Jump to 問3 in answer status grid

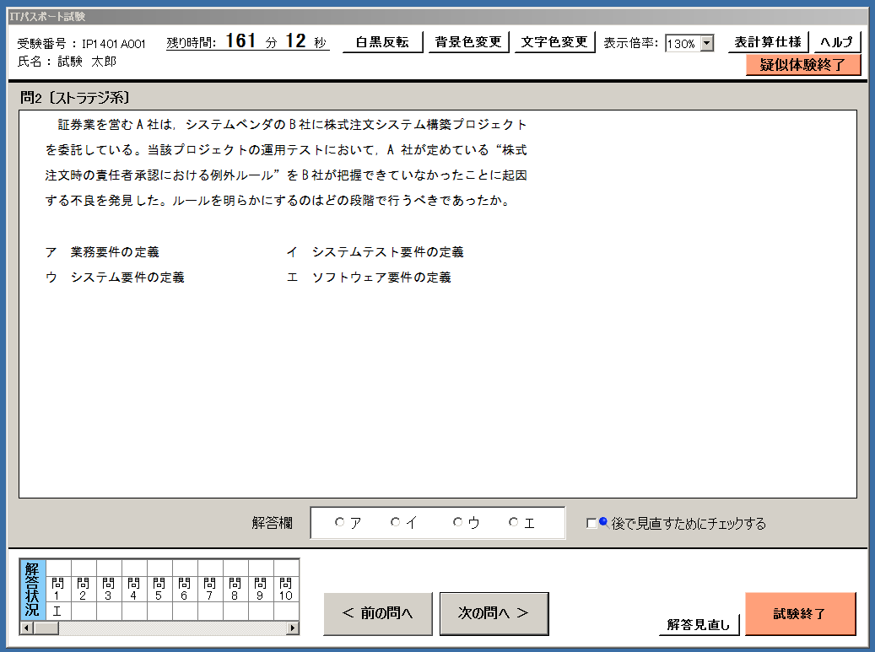click(x=109, y=588)
